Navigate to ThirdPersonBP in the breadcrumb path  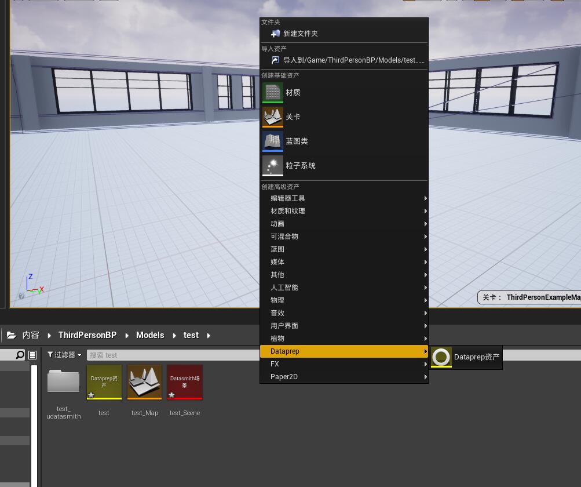(x=87, y=335)
